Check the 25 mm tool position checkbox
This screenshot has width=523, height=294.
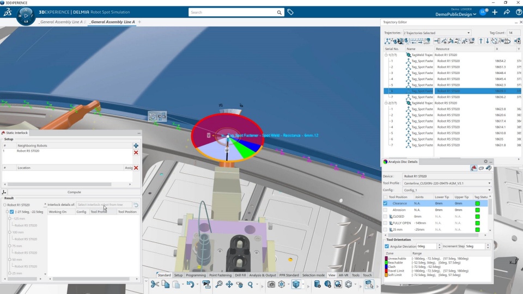pos(385,230)
